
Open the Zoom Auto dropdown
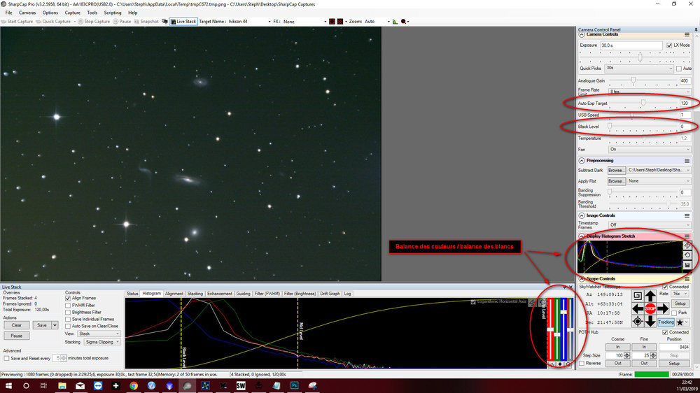pos(377,22)
